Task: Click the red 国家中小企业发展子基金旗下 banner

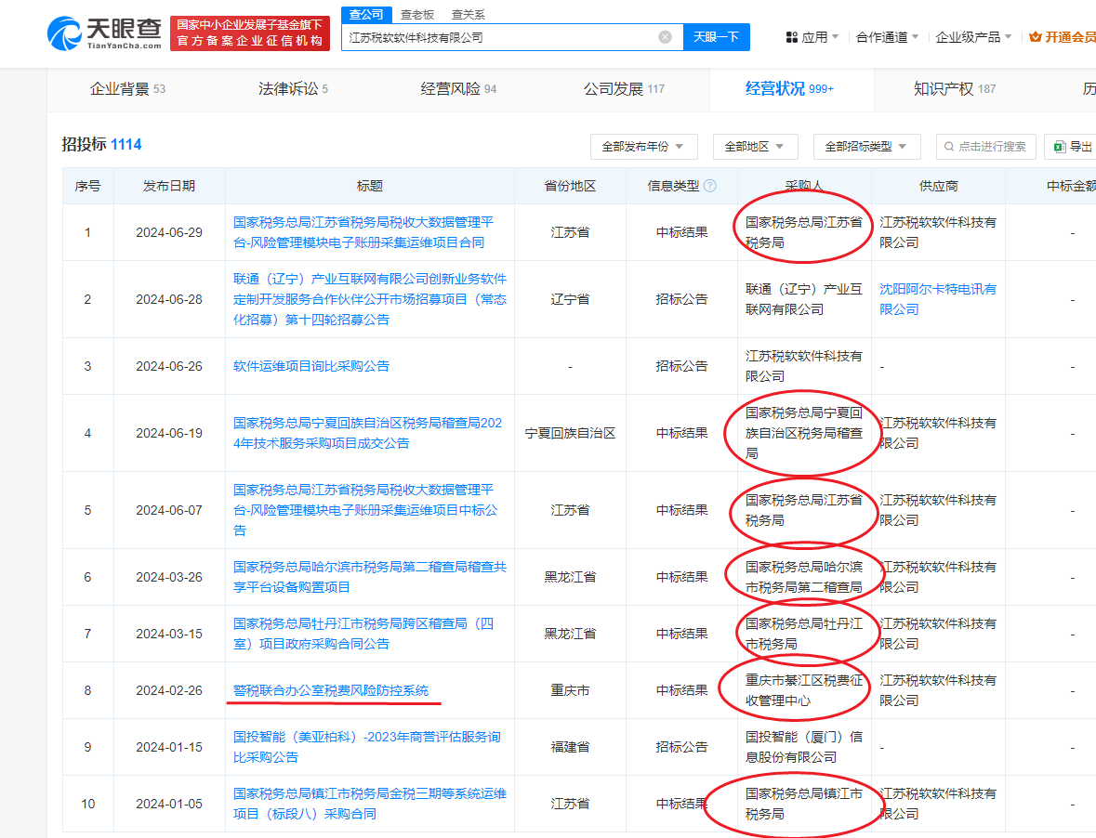Action: pos(249,33)
